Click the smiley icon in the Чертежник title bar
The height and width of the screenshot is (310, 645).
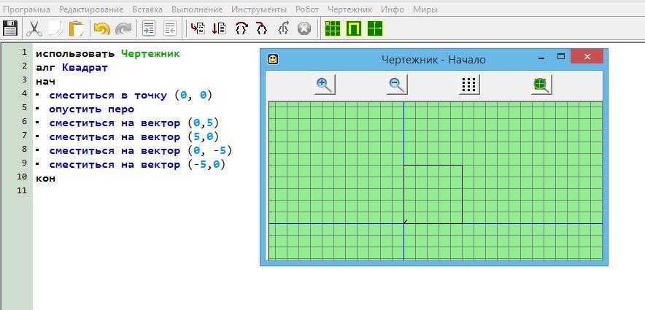pyautogui.click(x=273, y=59)
